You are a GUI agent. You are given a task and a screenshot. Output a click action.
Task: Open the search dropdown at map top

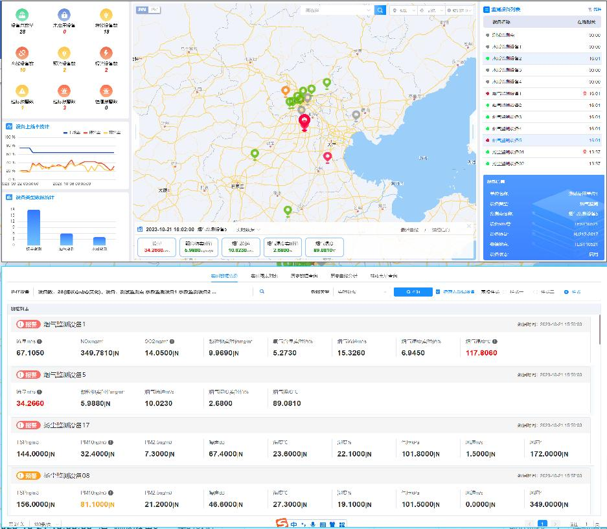pyautogui.click(x=369, y=10)
